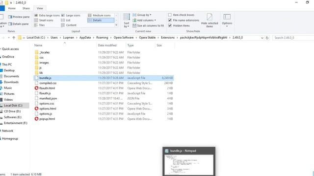This screenshot has width=314, height=176.
Task: Select the bundle.js file
Action: pyautogui.click(x=104, y=78)
